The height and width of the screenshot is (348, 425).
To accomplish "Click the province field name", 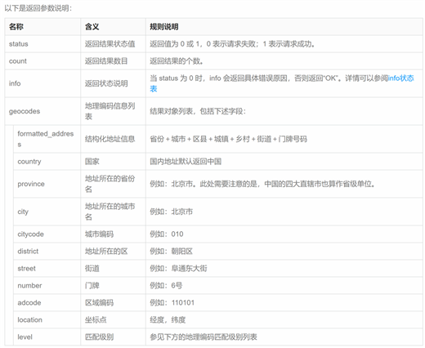I will [31, 184].
